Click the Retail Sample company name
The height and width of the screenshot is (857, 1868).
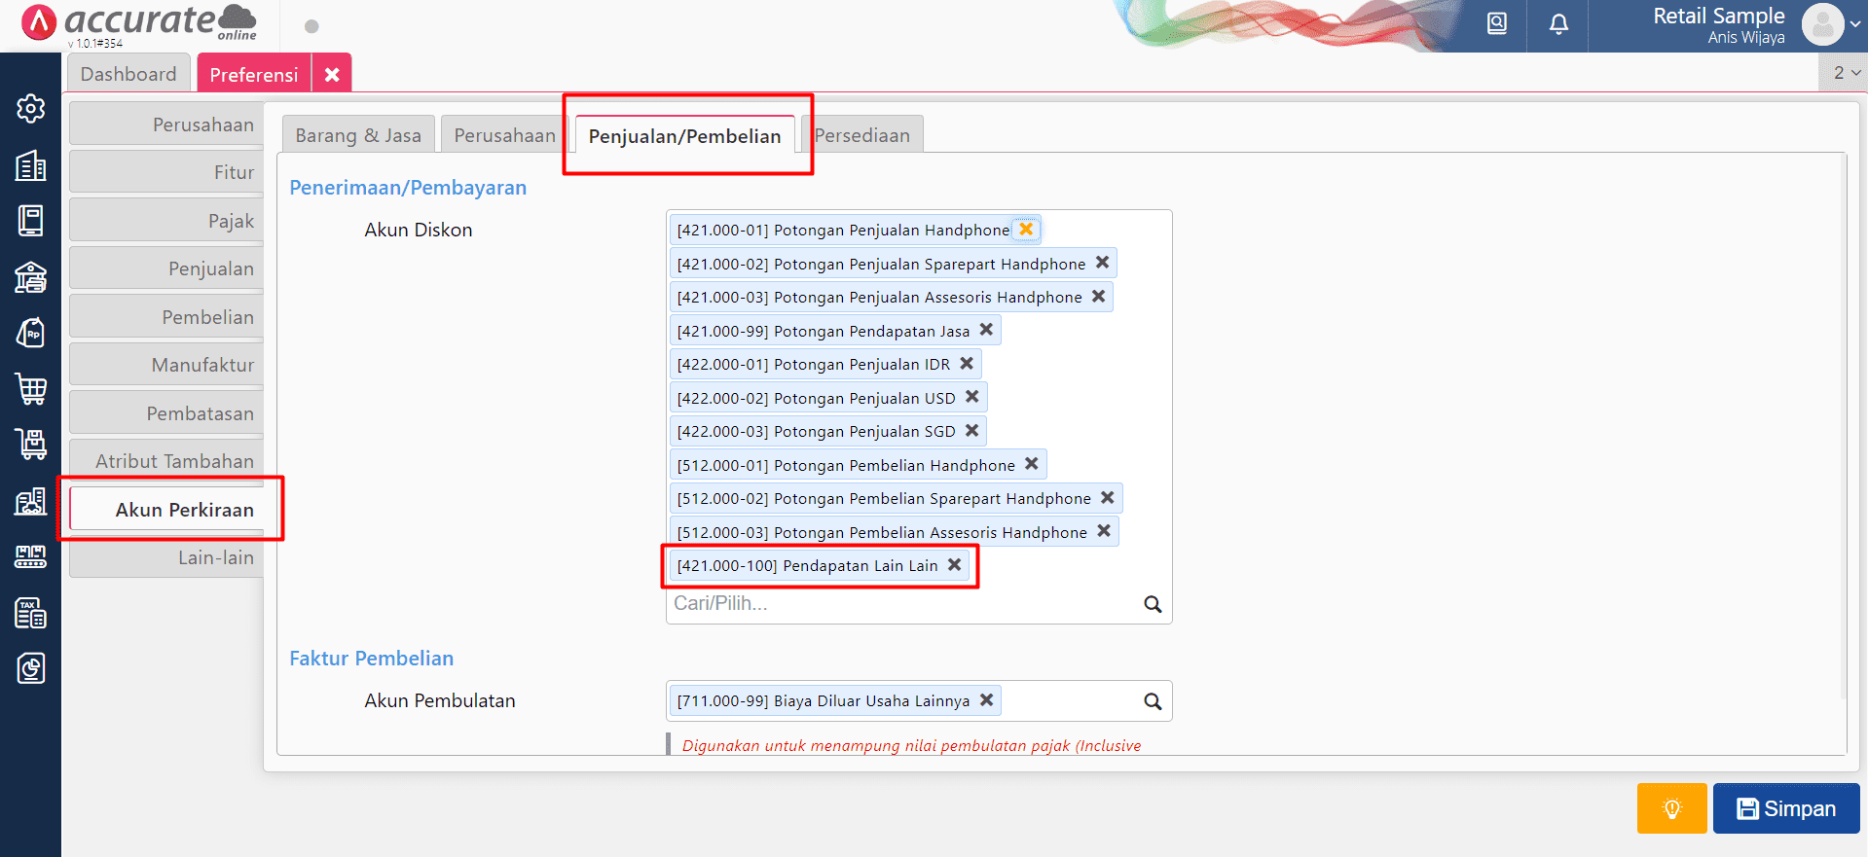coord(1719,16)
